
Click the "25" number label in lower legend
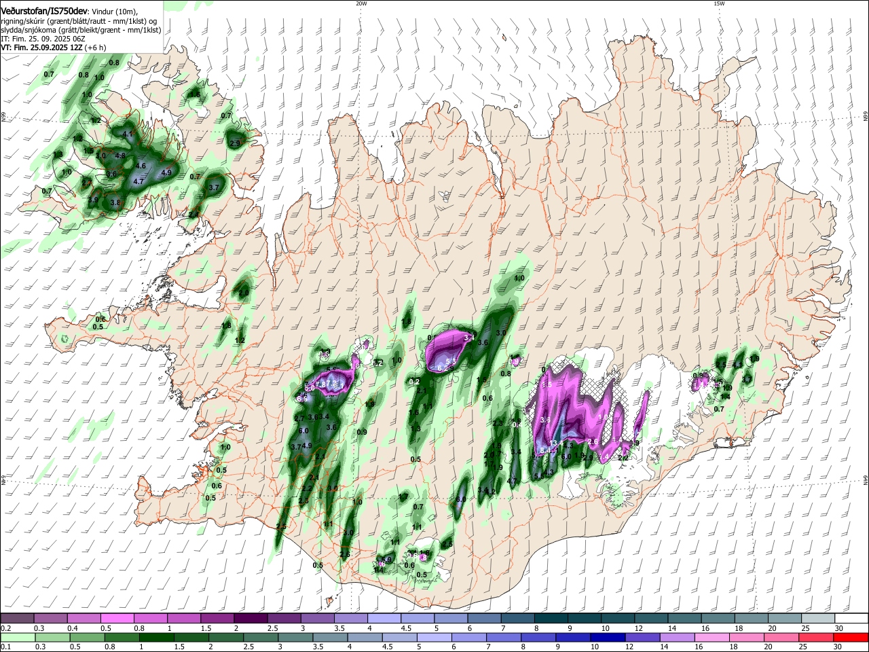click(802, 648)
